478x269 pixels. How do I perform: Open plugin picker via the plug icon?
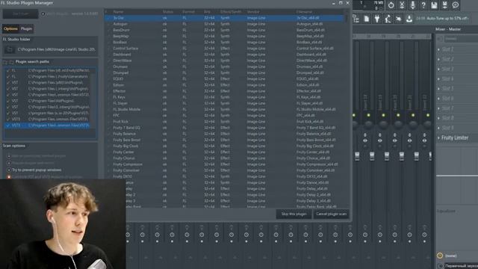point(377,19)
